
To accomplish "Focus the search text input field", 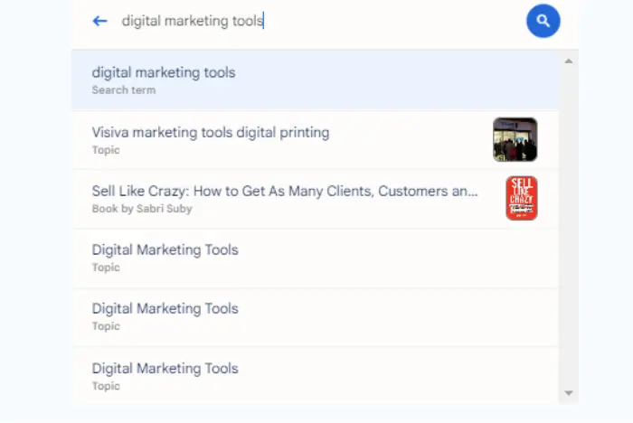I will pos(307,21).
